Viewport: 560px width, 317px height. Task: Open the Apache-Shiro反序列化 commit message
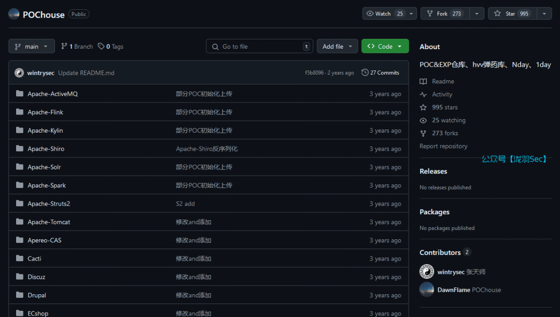coord(207,149)
